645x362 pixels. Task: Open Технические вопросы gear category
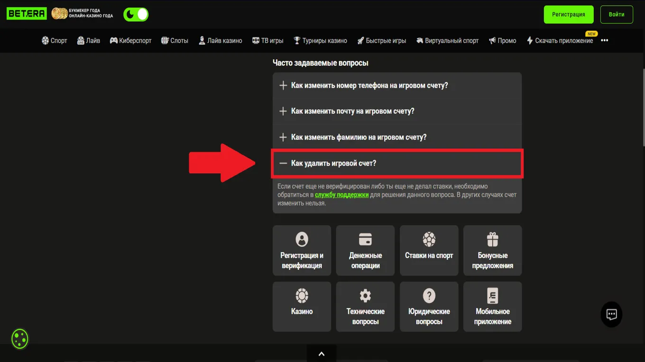(365, 307)
